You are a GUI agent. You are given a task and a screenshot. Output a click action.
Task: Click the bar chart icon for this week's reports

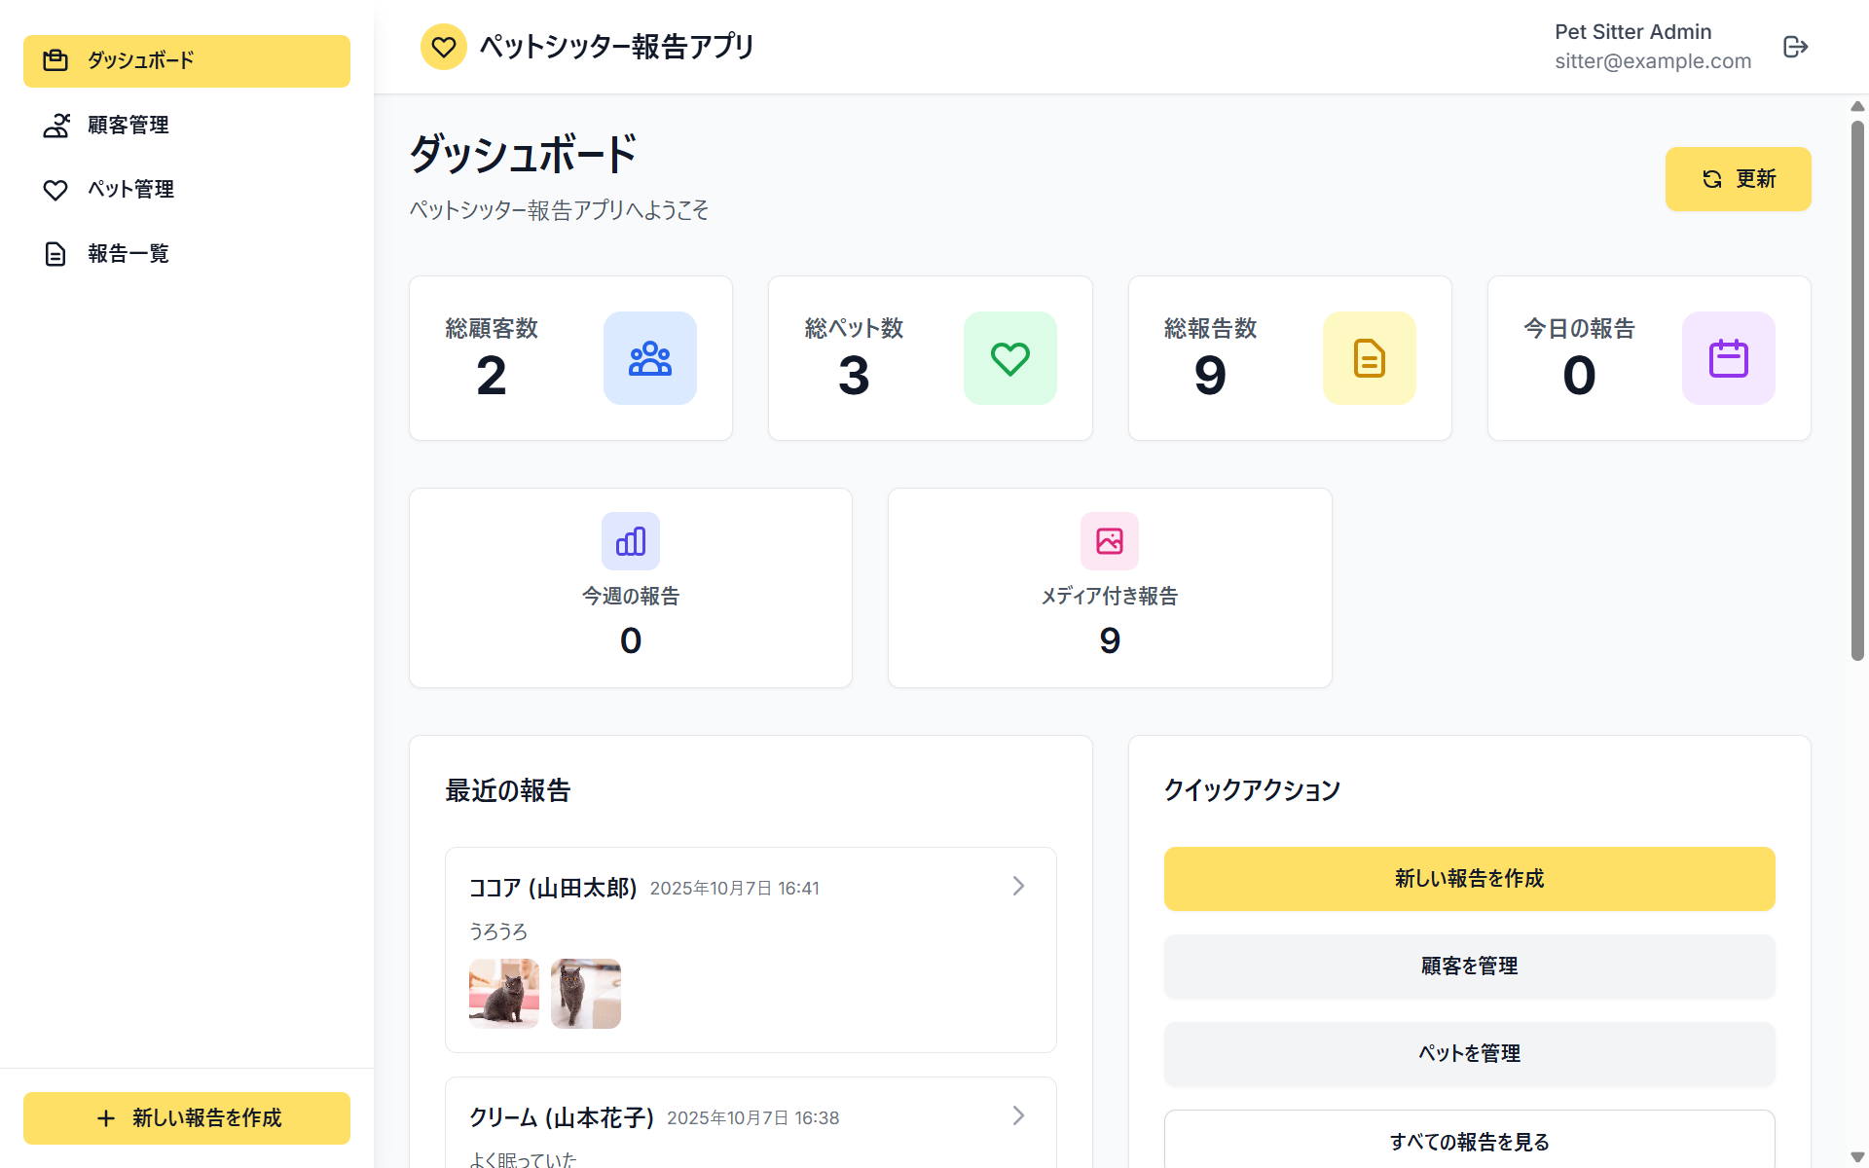[630, 541]
